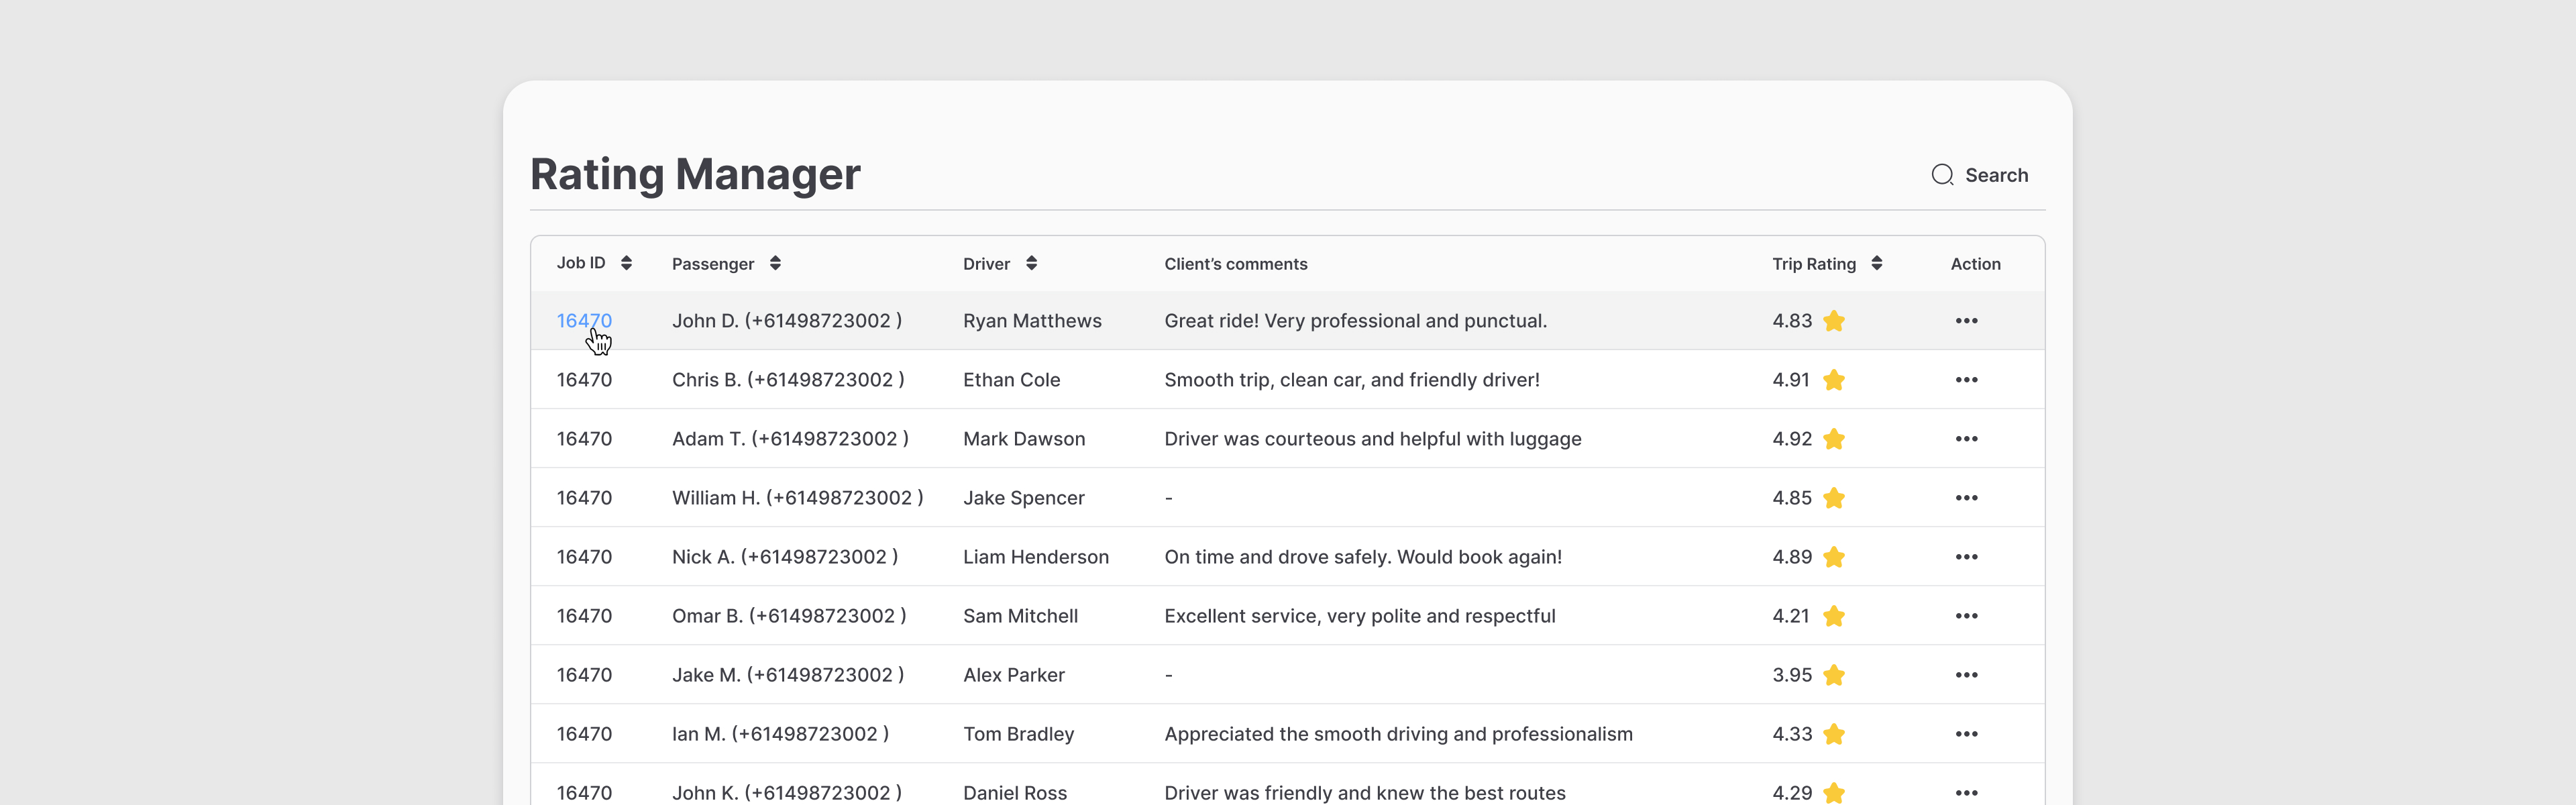The width and height of the screenshot is (2576, 805).
Task: Open action menu for Jake Spencer row
Action: click(x=1966, y=498)
